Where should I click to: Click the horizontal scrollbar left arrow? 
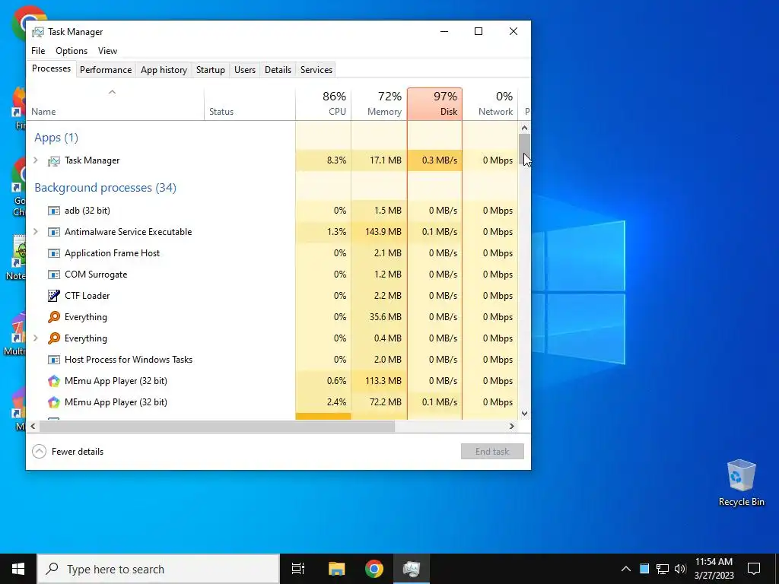(x=33, y=426)
